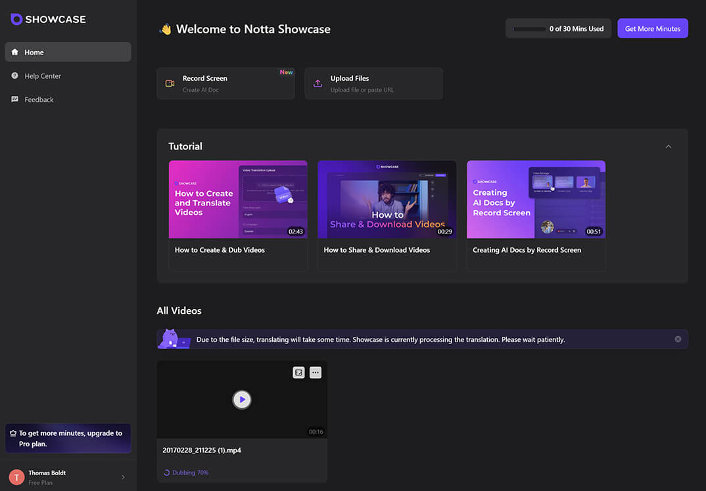Click the minutes used progress bar

tap(530, 29)
